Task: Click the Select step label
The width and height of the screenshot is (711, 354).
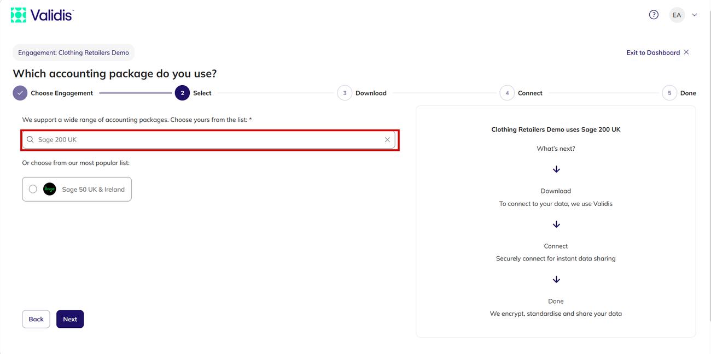Action: pyautogui.click(x=202, y=93)
